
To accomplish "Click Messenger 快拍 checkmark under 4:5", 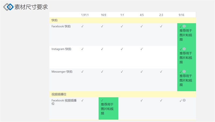I will 142,72.
